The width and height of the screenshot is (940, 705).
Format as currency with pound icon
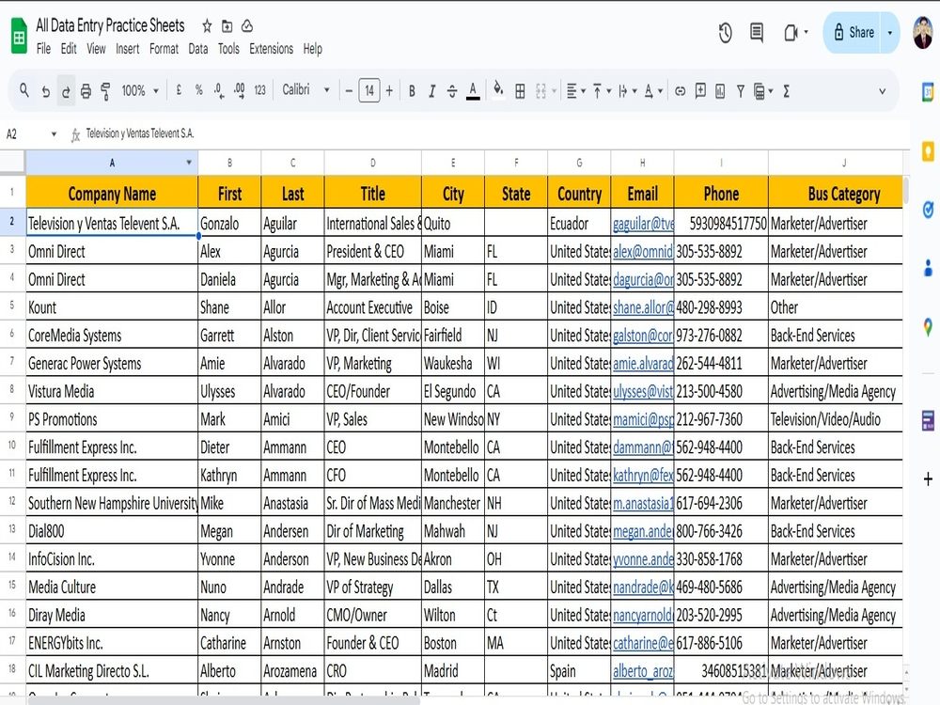tap(179, 90)
